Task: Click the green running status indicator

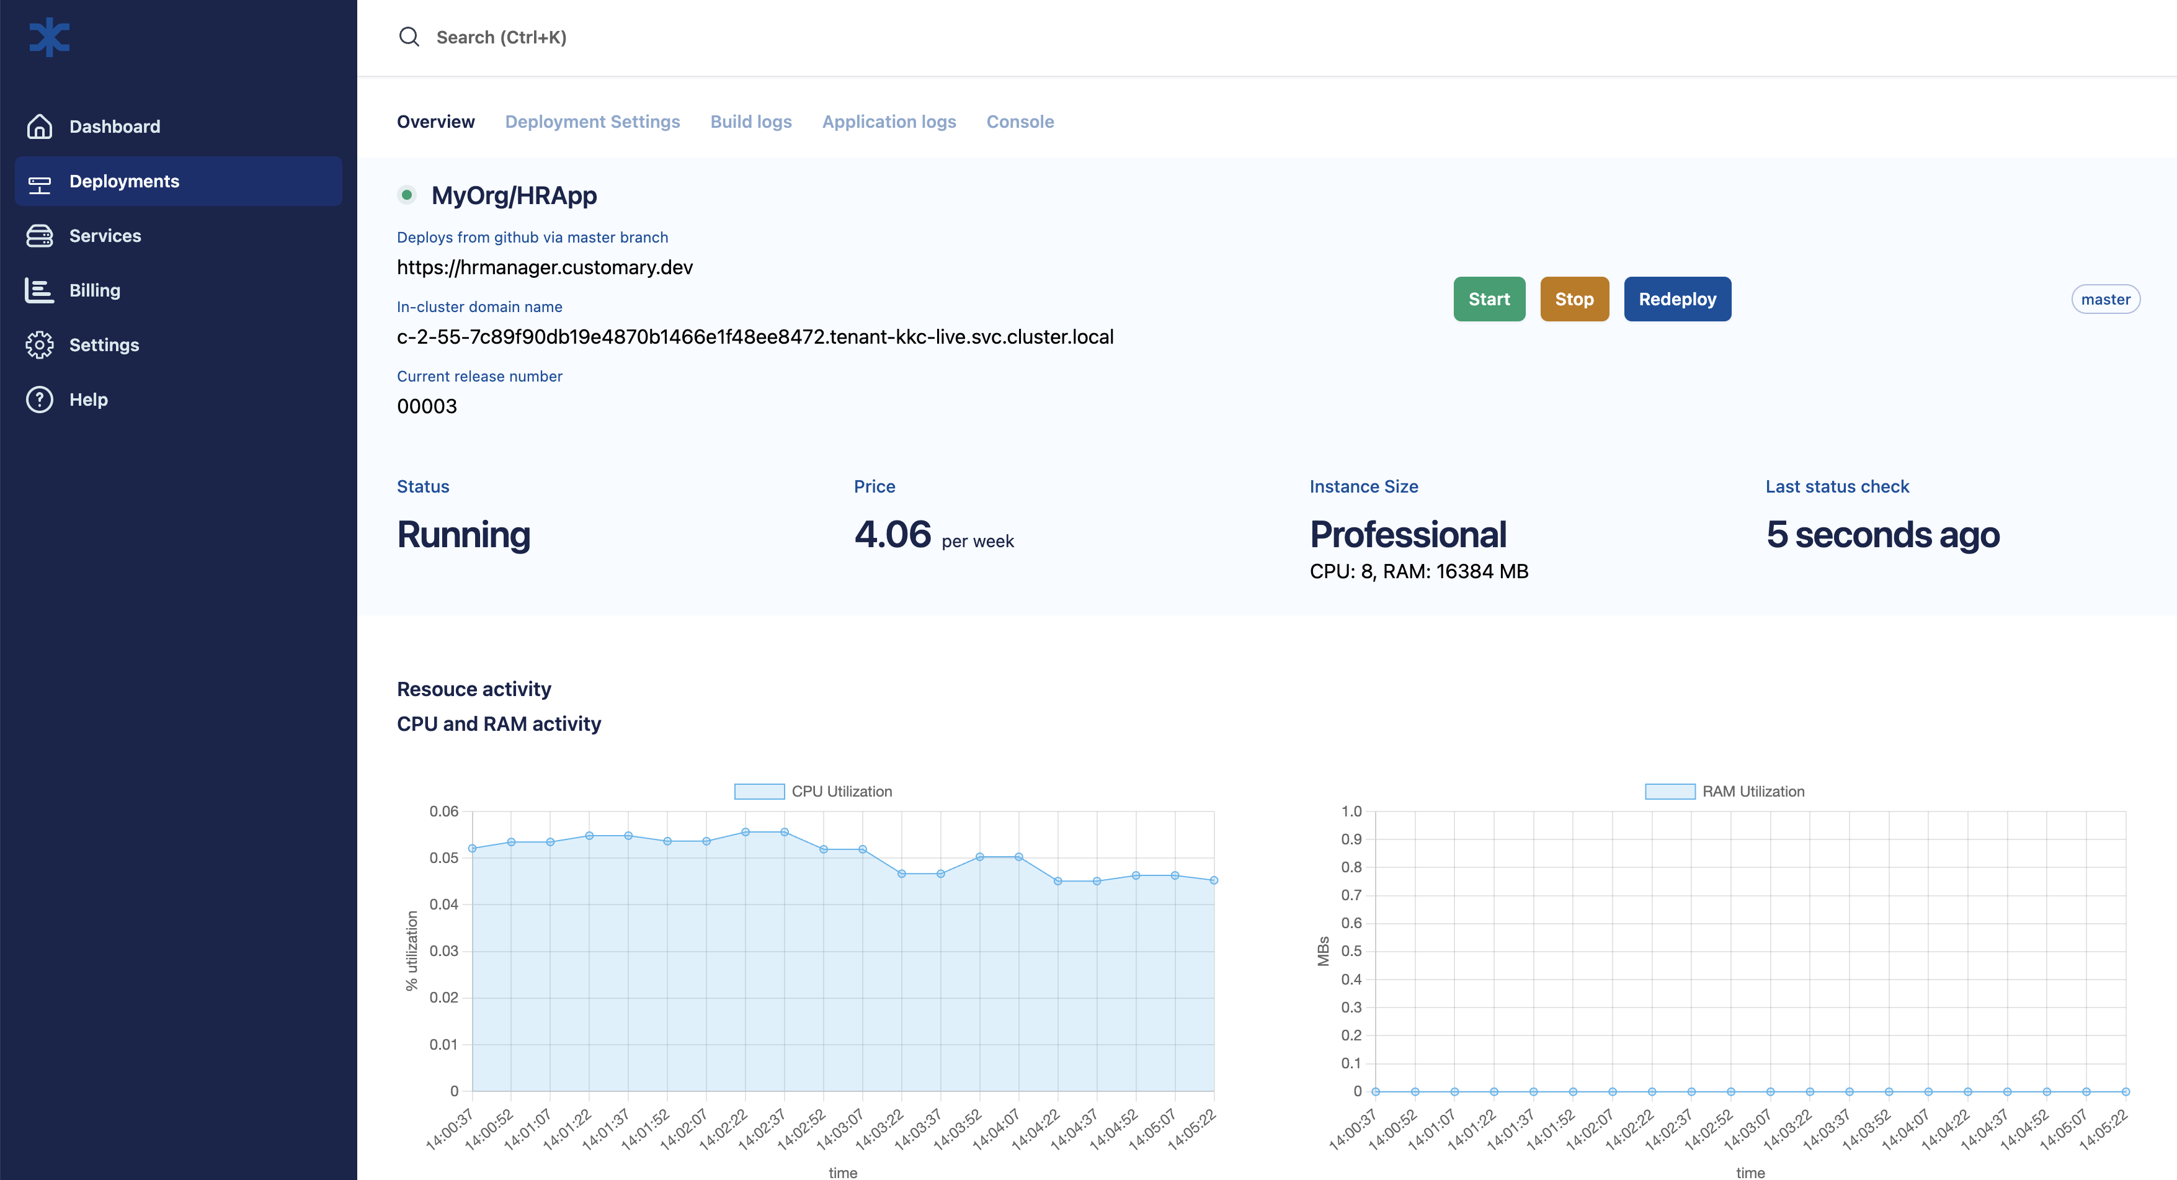Action: [406, 195]
